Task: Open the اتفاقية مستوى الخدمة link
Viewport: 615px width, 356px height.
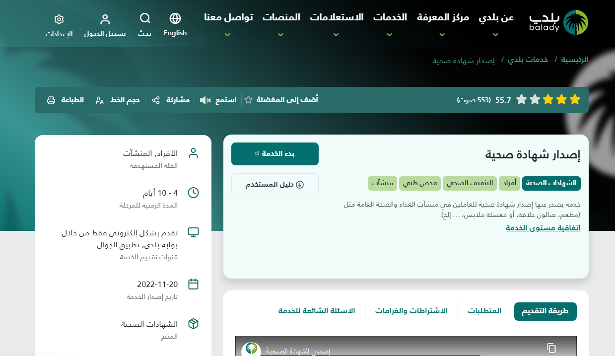Action: (x=543, y=228)
